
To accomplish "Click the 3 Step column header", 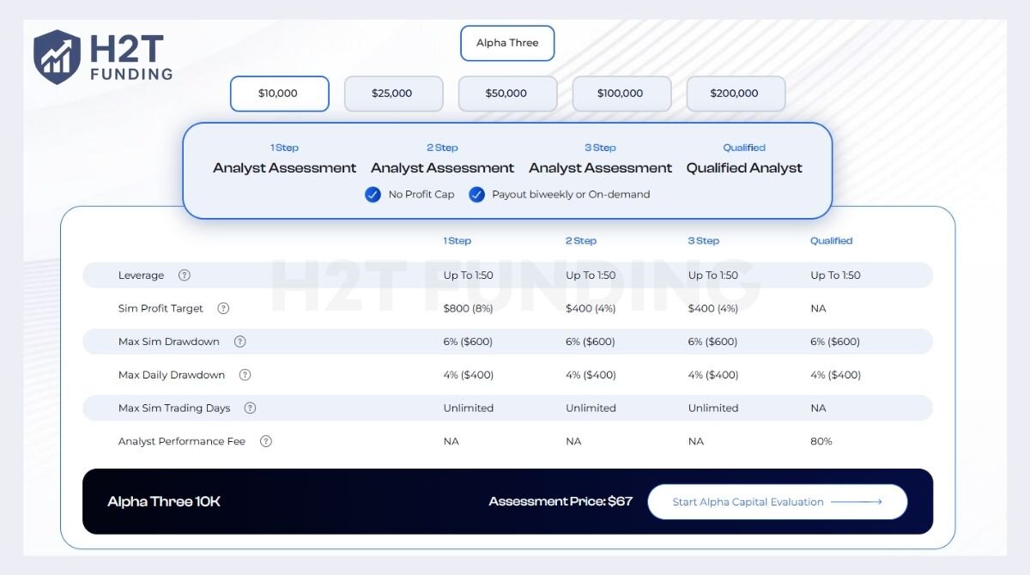I will pyautogui.click(x=703, y=241).
